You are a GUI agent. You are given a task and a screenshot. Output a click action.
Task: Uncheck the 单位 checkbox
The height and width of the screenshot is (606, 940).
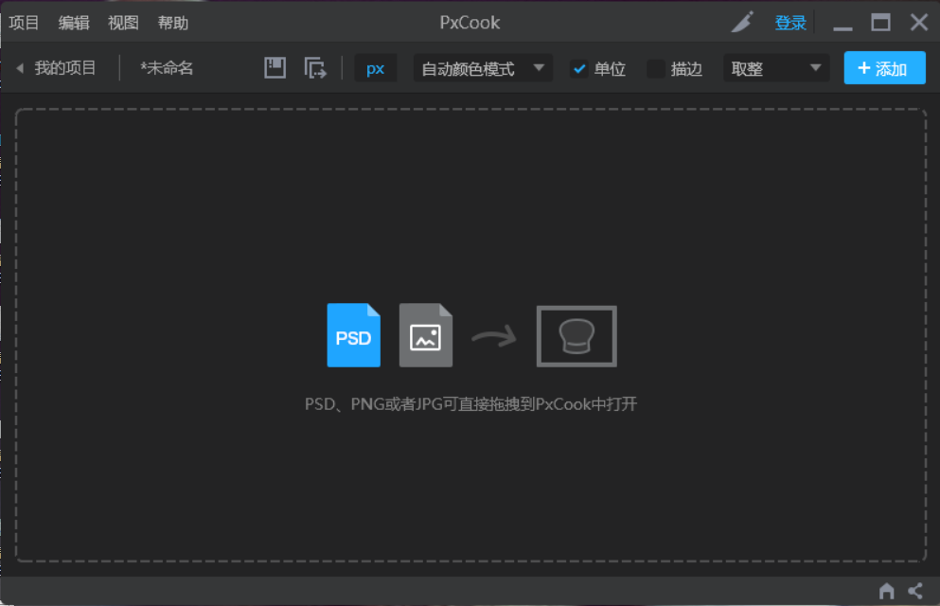(x=578, y=69)
